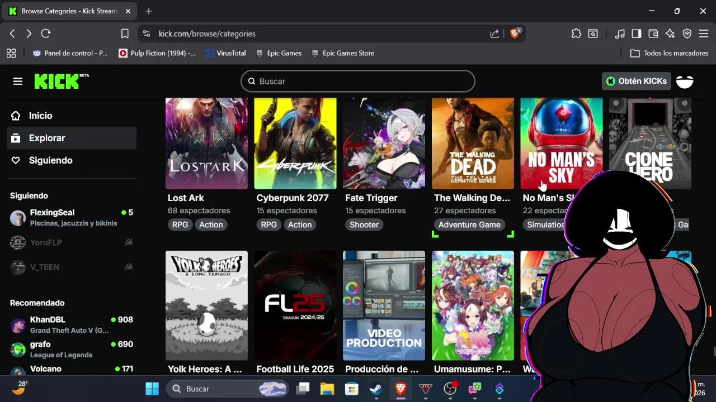
Task: Click the taskbar Buscar search box
Action: (227, 389)
